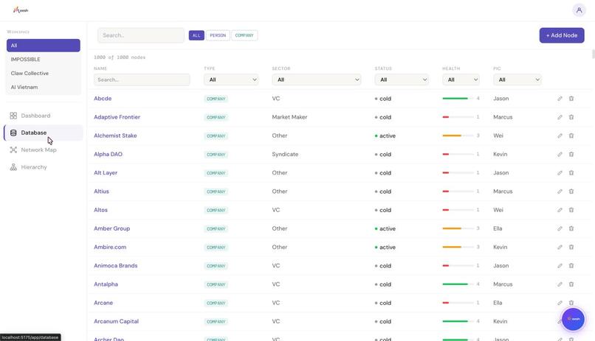Edit the Animoca Brands row
Viewport: 595px width, 341px height.
pyautogui.click(x=560, y=265)
